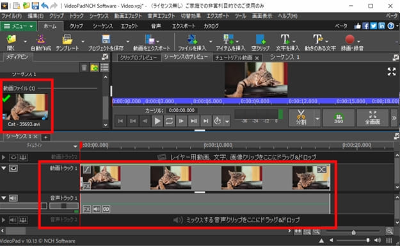Close the チュートリアル動画 tab
The image size is (400, 246).
257,58
